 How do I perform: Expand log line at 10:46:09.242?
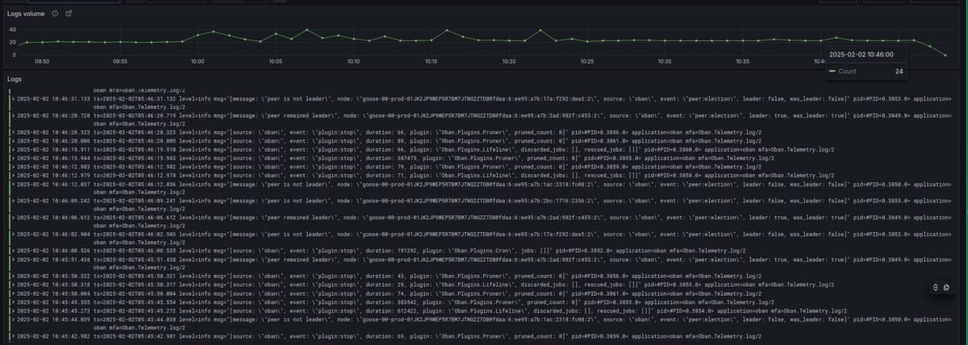[12, 201]
